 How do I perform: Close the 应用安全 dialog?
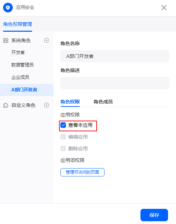tap(164, 8)
